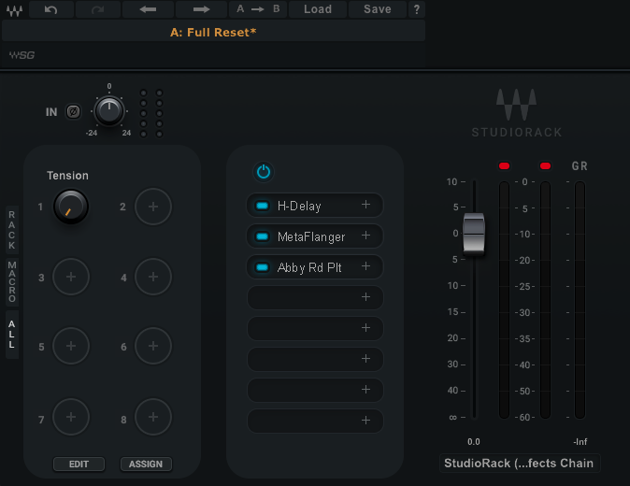
Task: Add a macro in slot 4
Action: coord(153,277)
